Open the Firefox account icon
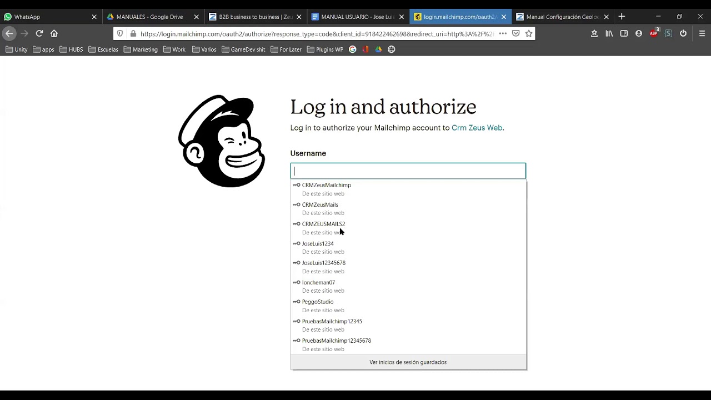711x400 pixels. pos(639,33)
